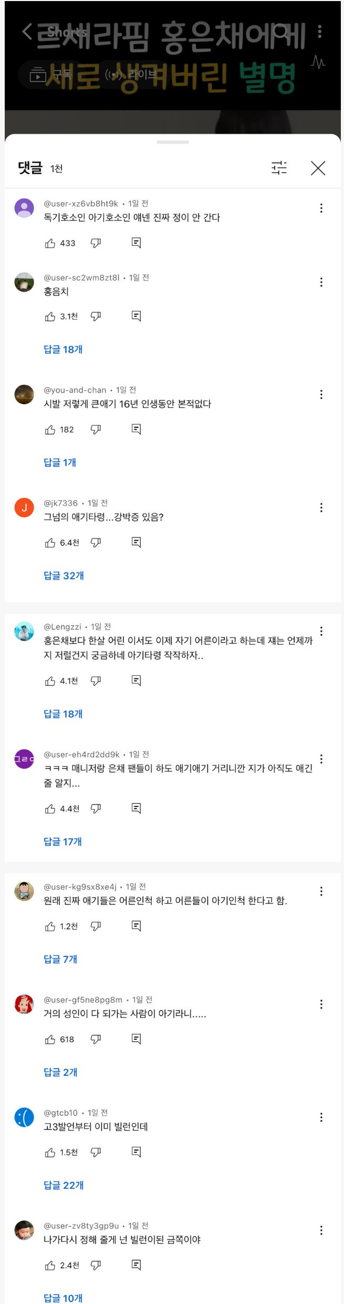Open comment sort and filter options
Viewport: 344px width, 1304px height.
[x=279, y=168]
